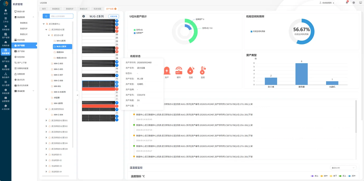Click the notification bell icon
The width and height of the screenshot is (364, 181).
pos(347,3)
